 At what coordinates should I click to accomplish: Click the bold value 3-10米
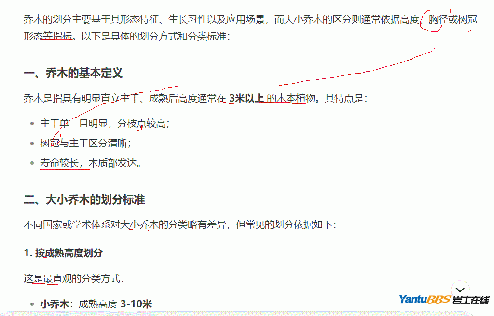[x=136, y=304]
